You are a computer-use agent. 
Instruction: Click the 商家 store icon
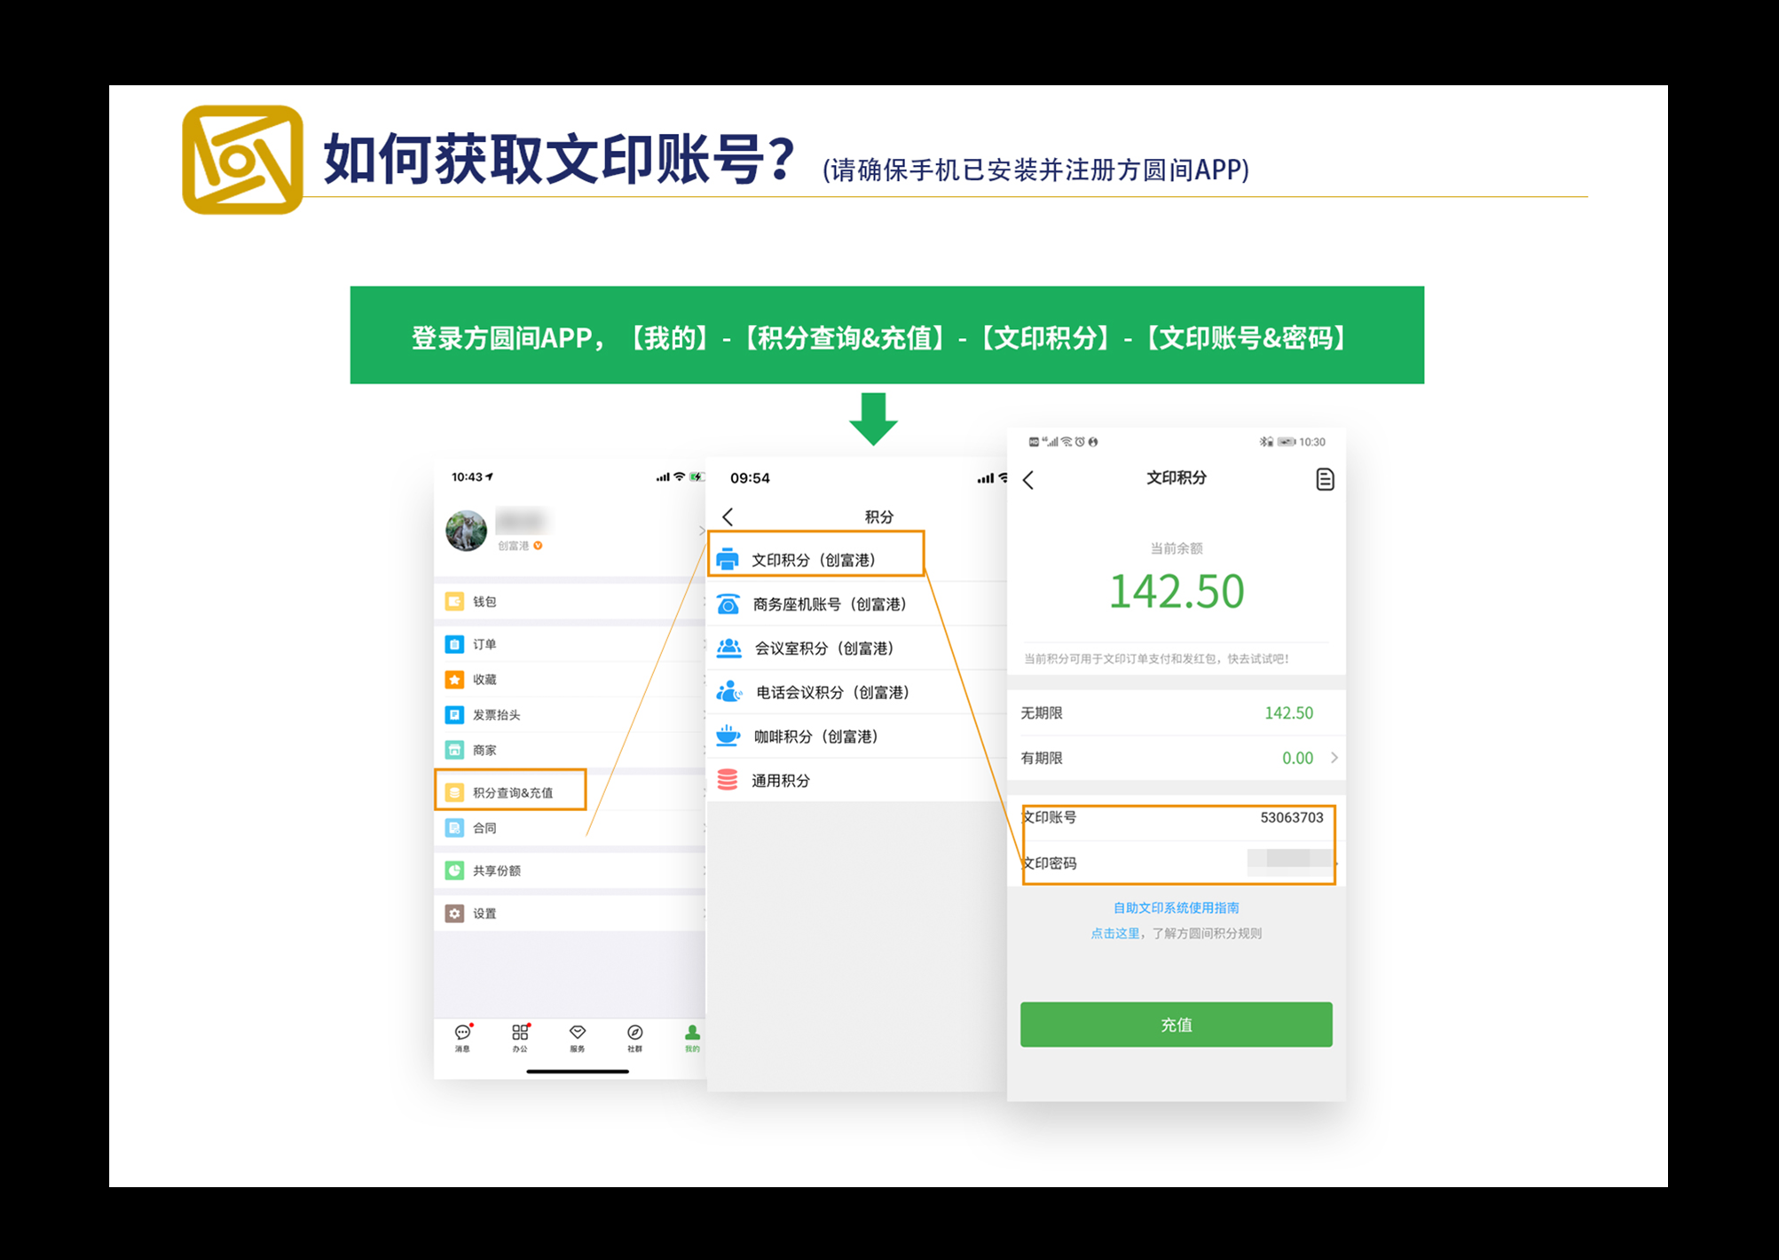click(454, 750)
